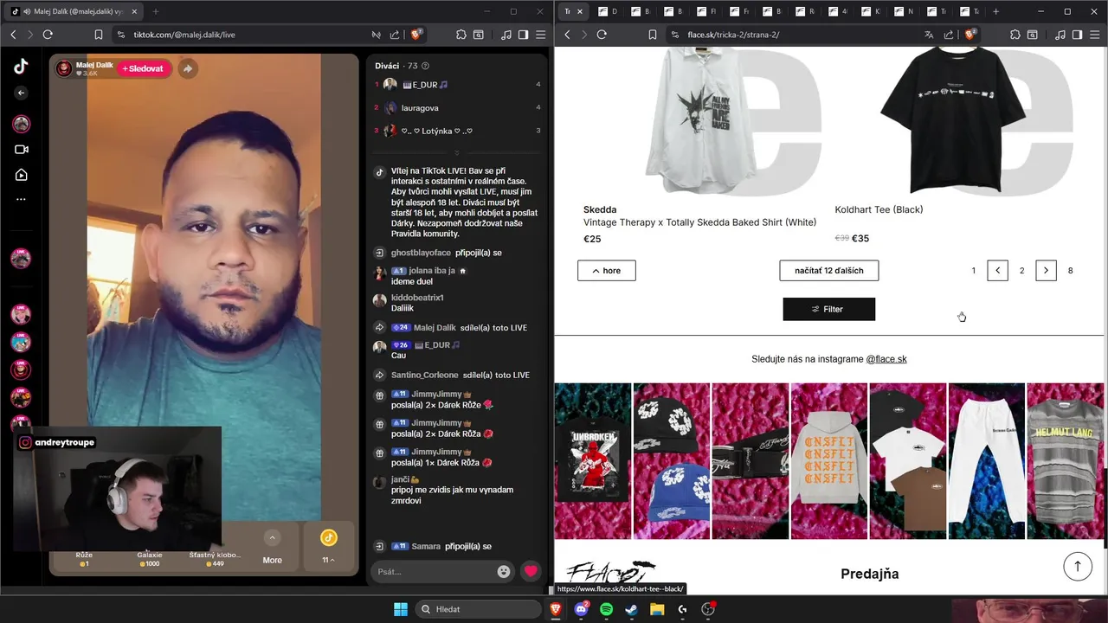The width and height of the screenshot is (1108, 623).
Task: Close the active flace.sk tab
Action: [x=580, y=11]
